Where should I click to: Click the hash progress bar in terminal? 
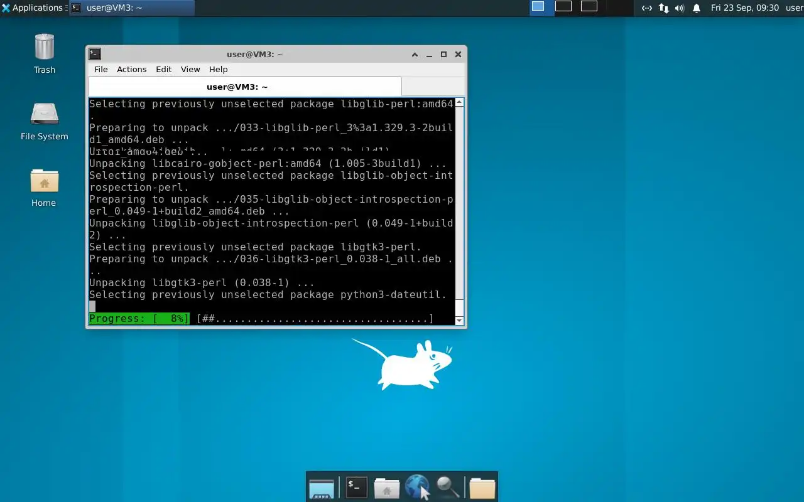(x=315, y=319)
